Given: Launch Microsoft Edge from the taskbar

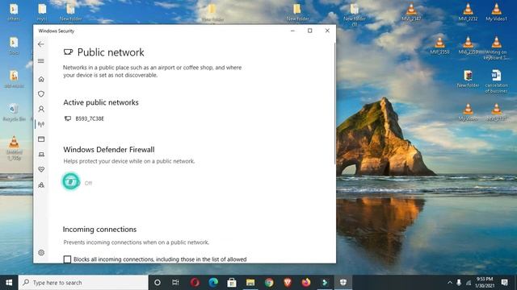Looking at the screenshot, I should pos(213,283).
